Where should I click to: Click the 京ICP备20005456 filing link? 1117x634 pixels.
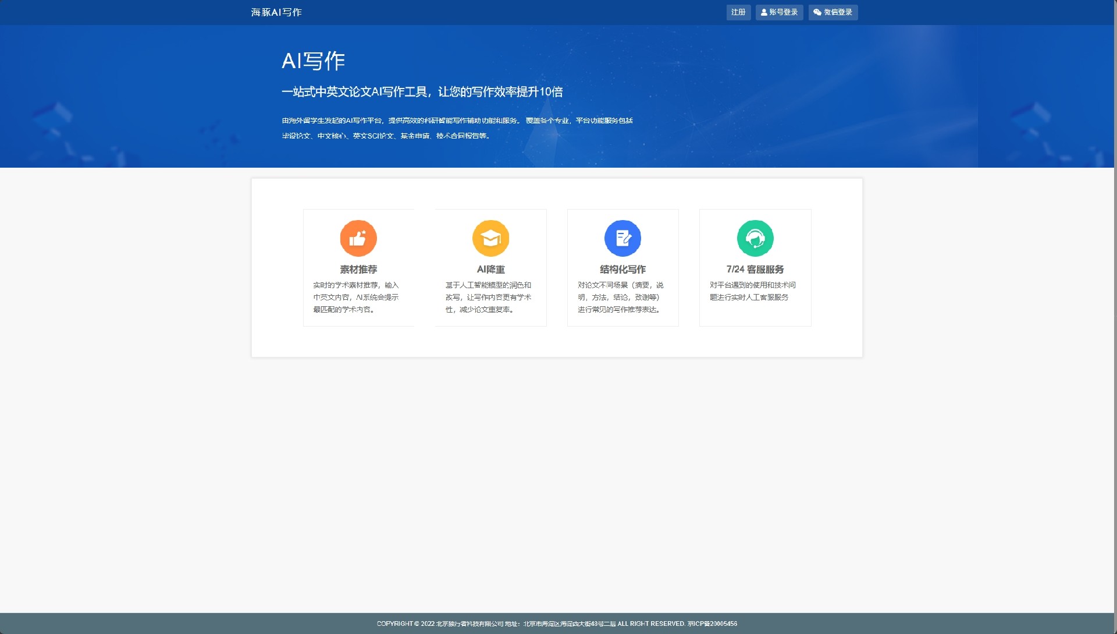pyautogui.click(x=714, y=623)
